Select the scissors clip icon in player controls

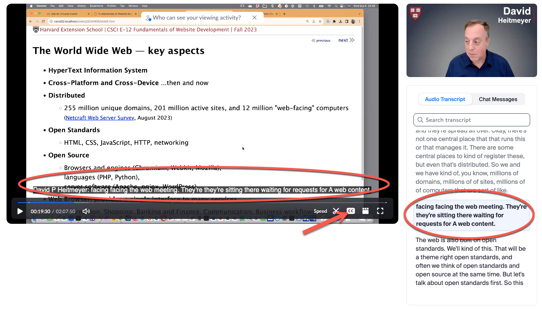[336, 211]
